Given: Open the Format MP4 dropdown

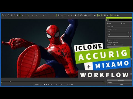Looking at the screenshot, I should click(x=121, y=27).
